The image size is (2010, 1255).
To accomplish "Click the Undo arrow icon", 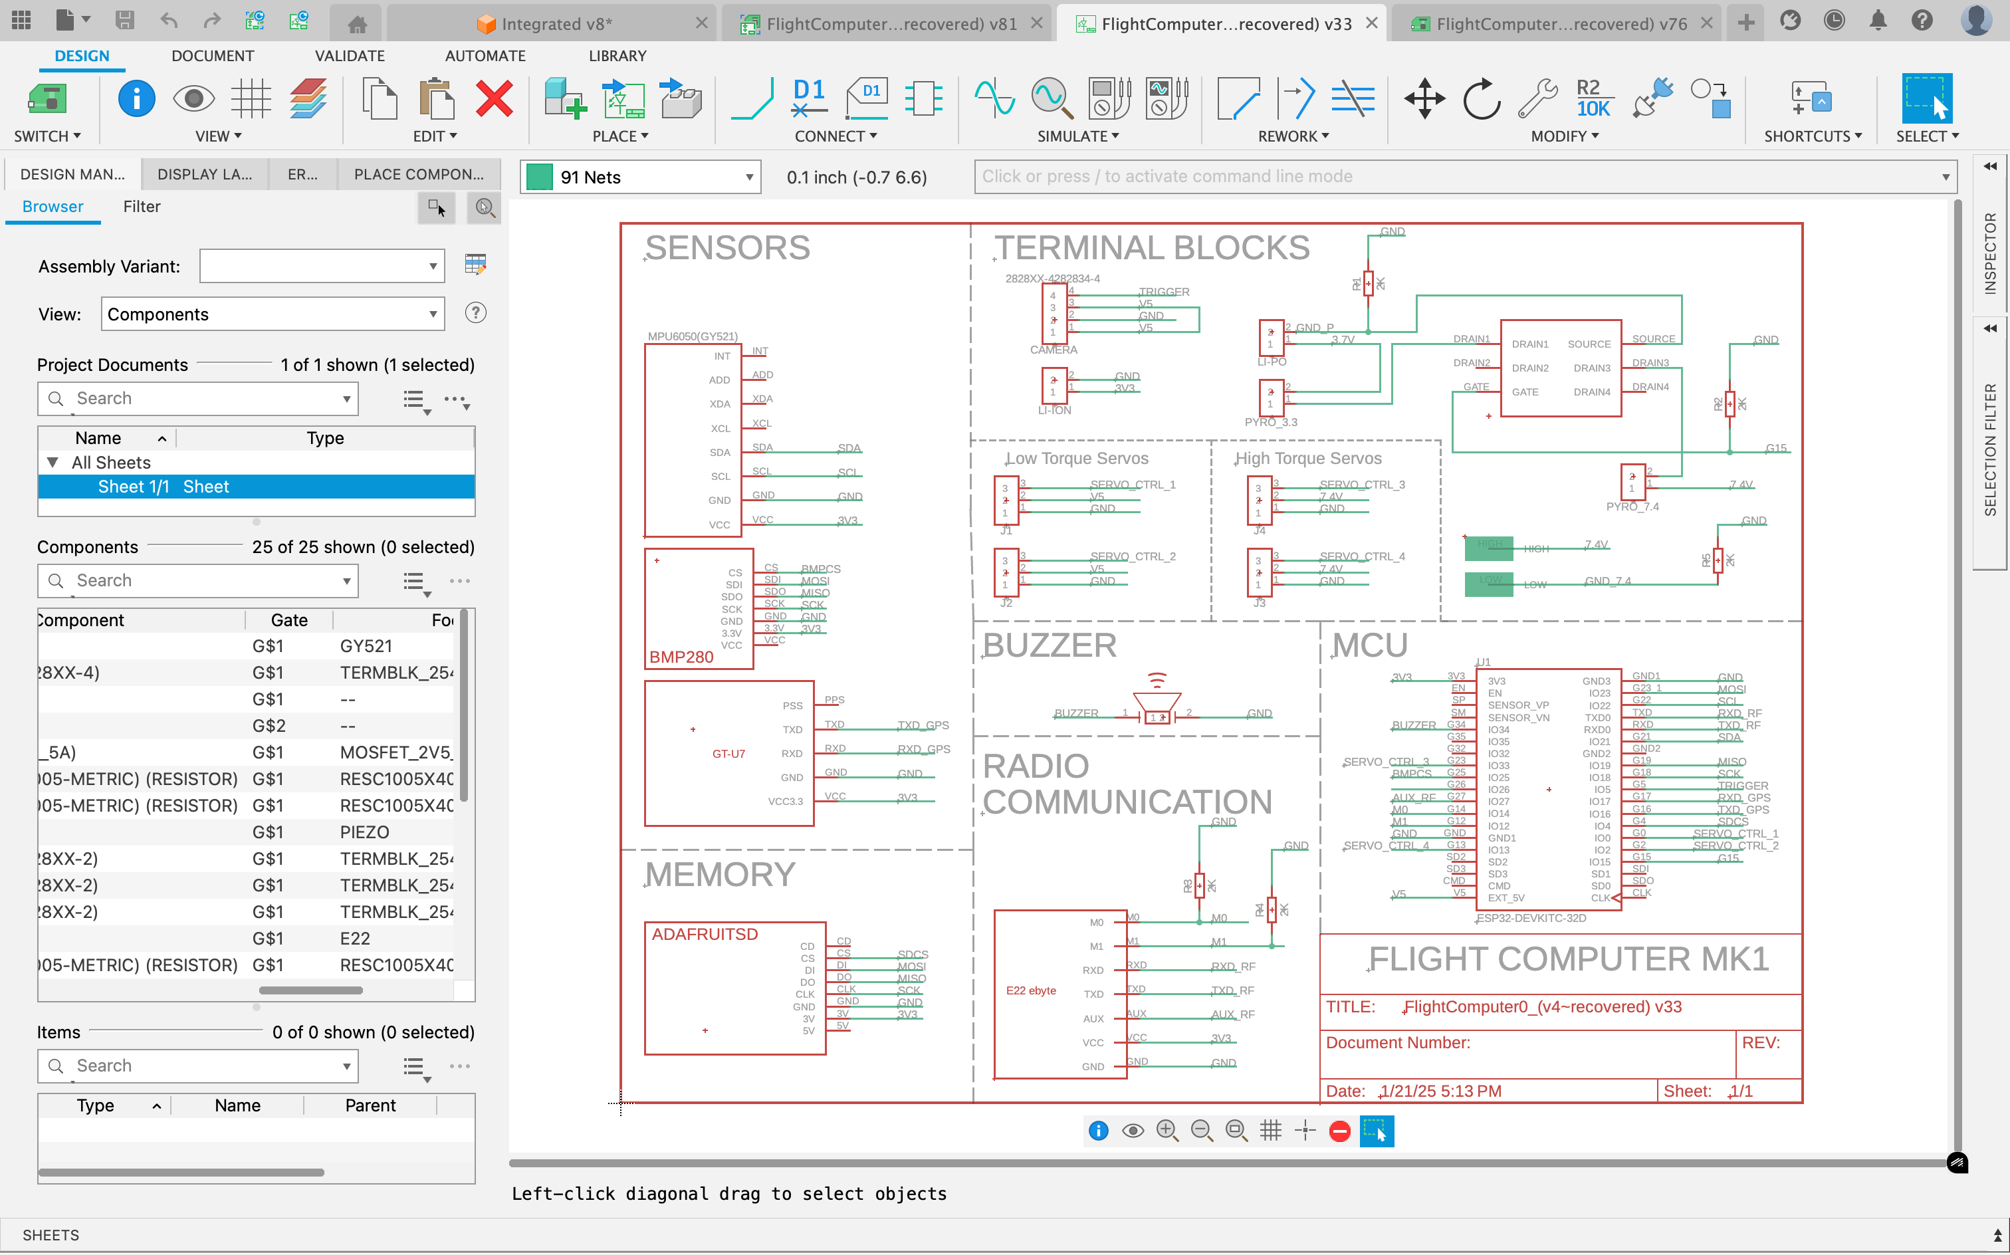I will tap(168, 20).
